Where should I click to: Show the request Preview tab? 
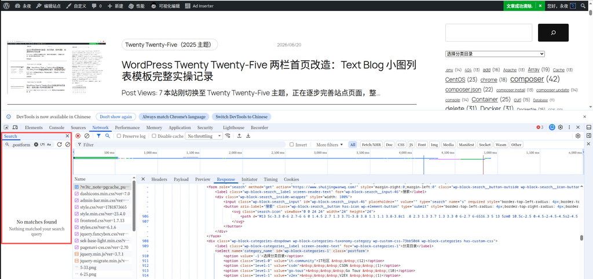pos(203,179)
